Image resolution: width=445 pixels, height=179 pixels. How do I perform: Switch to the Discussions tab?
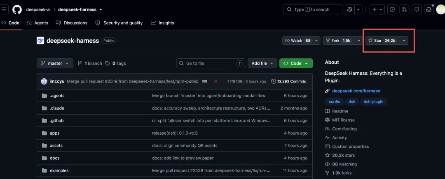click(72, 23)
